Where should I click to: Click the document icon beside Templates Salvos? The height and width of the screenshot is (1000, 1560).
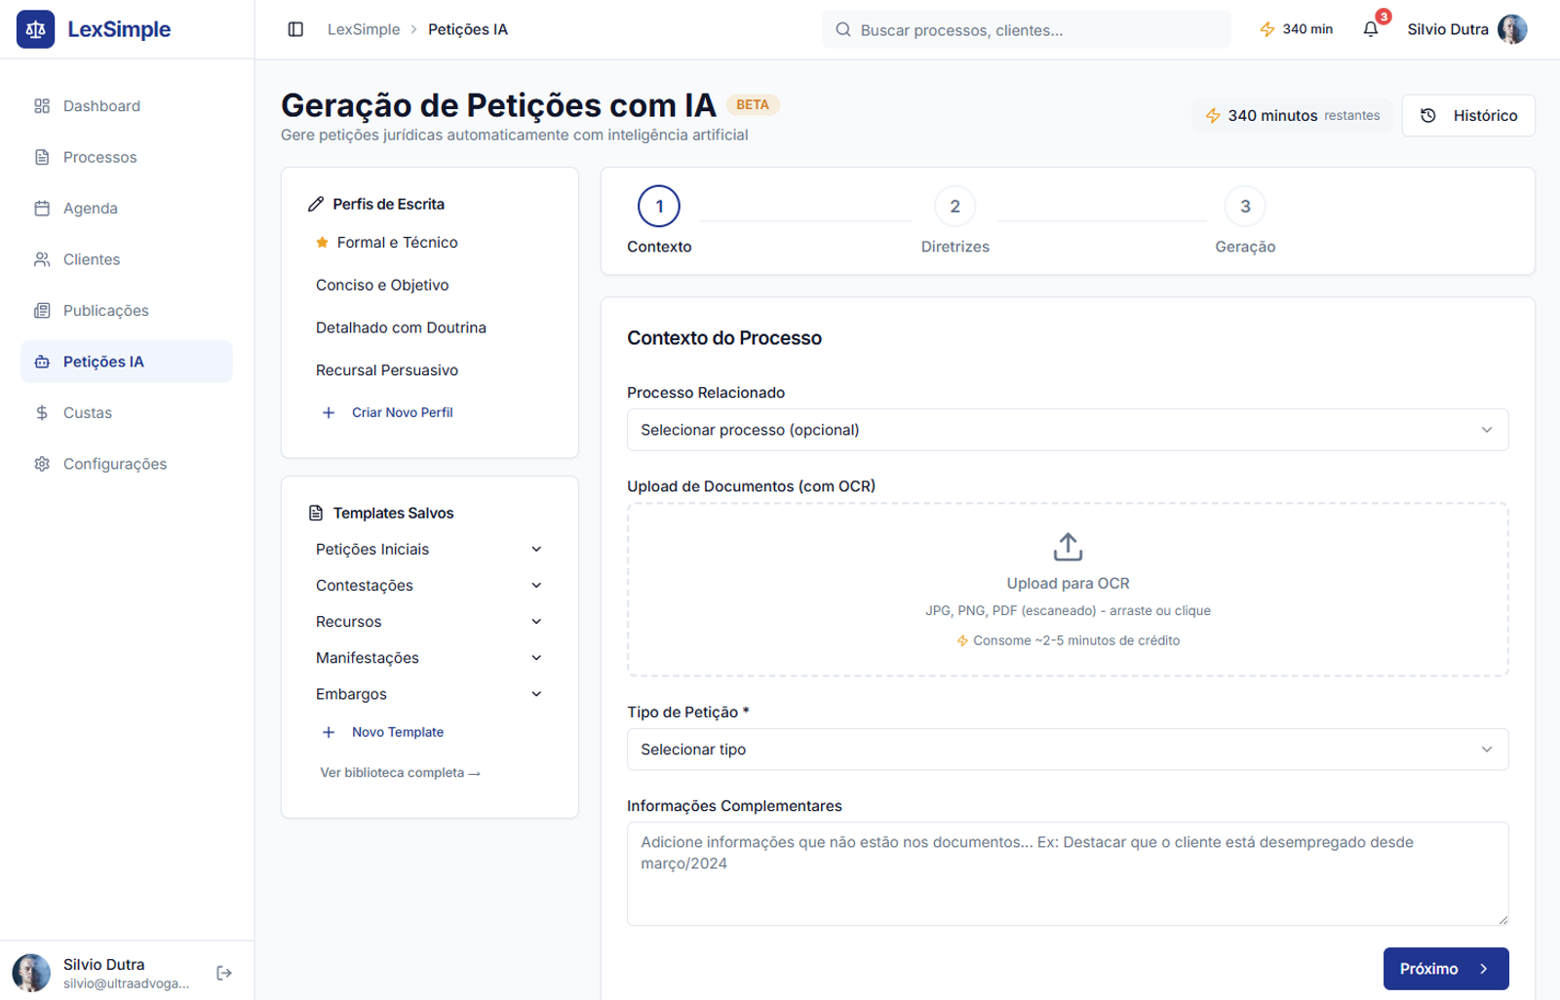[x=316, y=513]
